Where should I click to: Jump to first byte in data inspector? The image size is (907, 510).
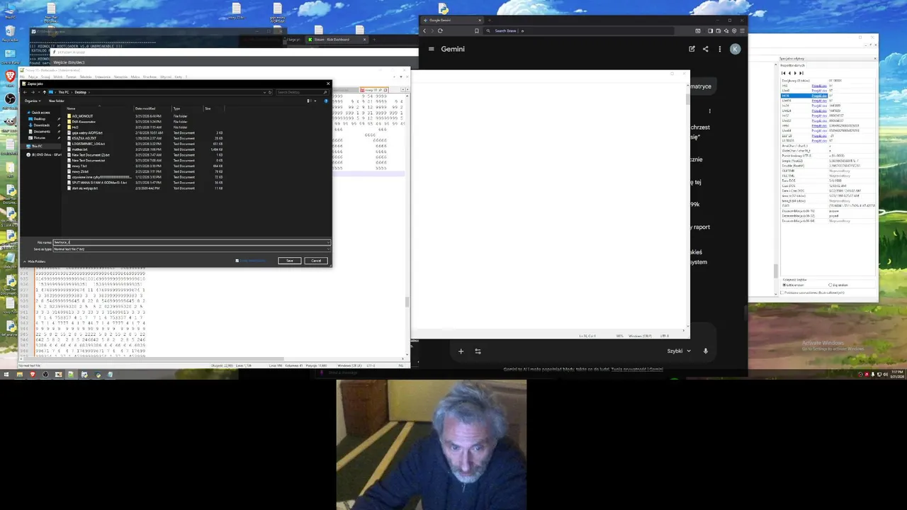click(x=783, y=73)
